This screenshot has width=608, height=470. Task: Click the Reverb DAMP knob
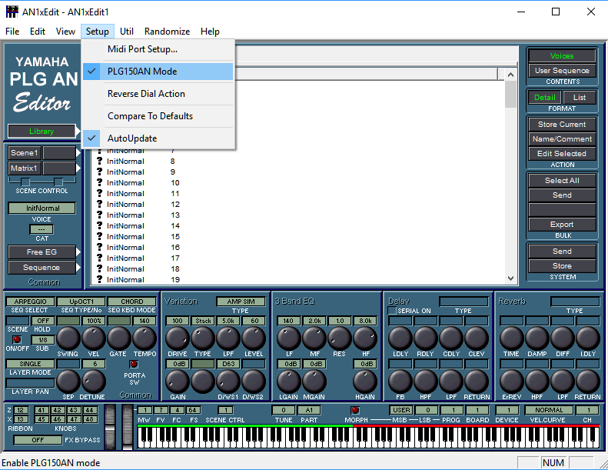pyautogui.click(x=537, y=338)
